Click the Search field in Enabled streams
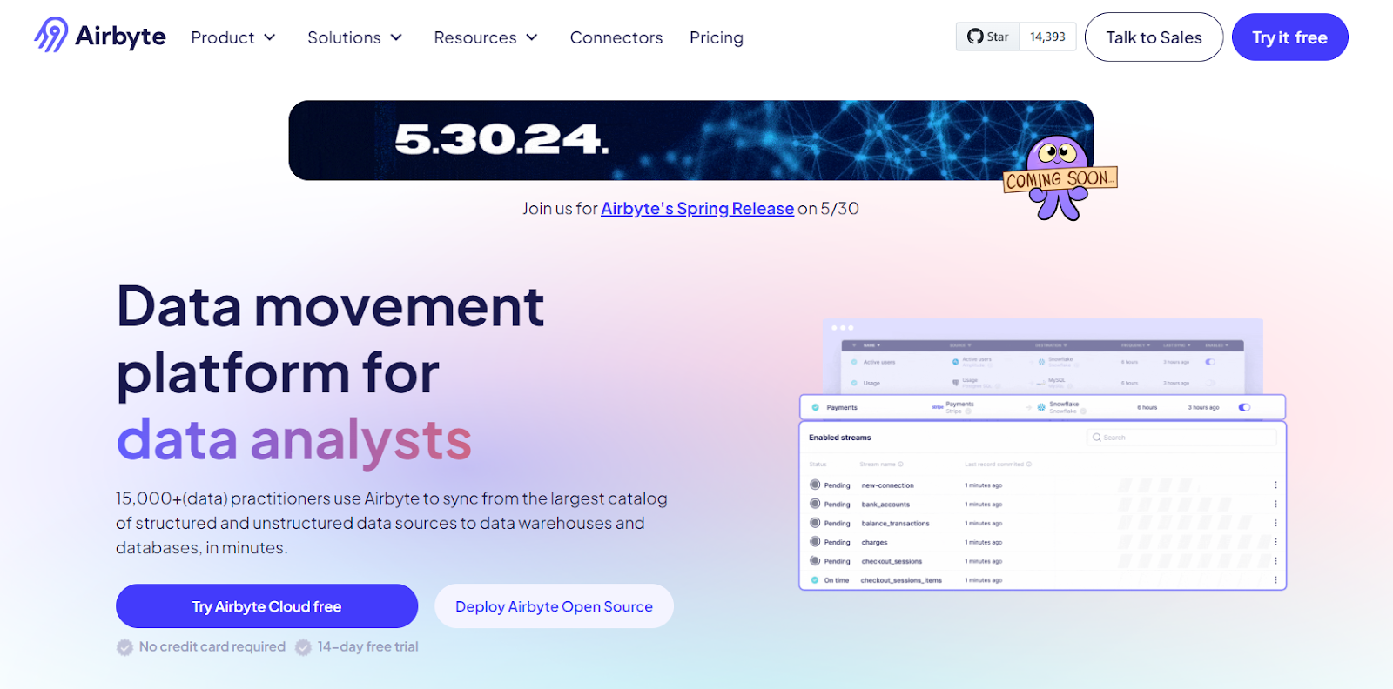This screenshot has width=1393, height=689. pyautogui.click(x=1181, y=438)
